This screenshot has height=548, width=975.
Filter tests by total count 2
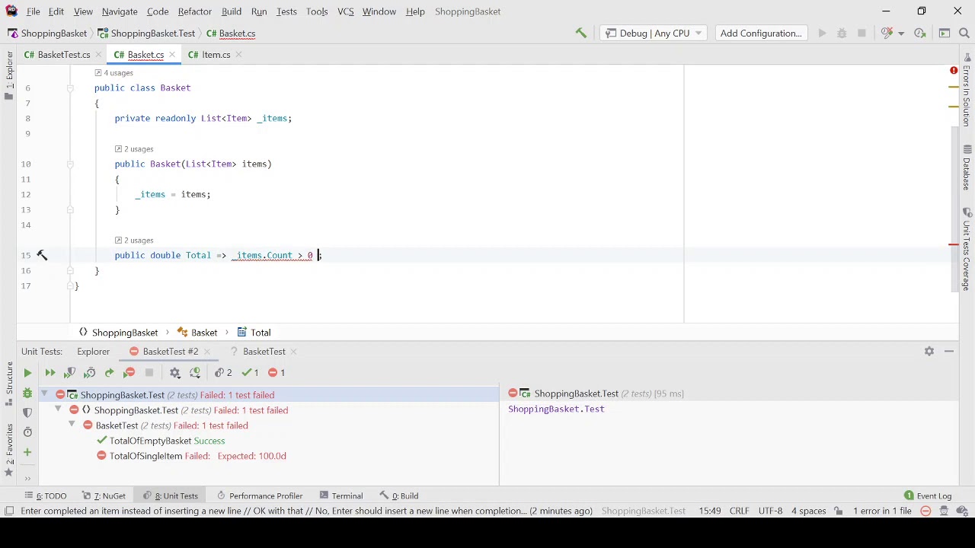(224, 373)
